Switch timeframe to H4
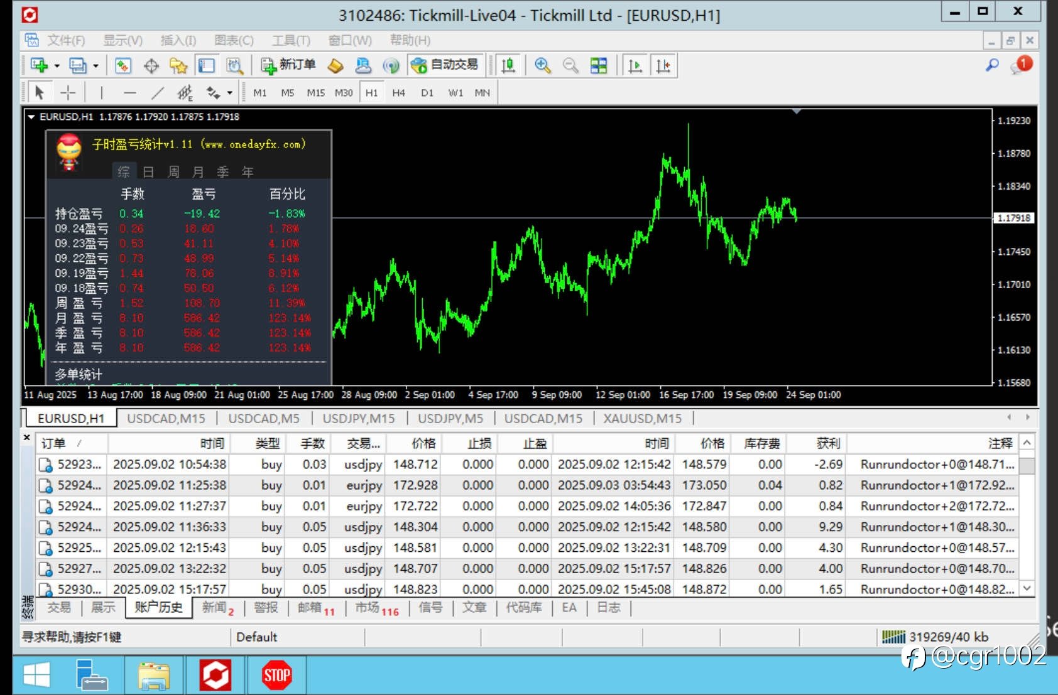This screenshot has height=695, width=1058. [399, 93]
